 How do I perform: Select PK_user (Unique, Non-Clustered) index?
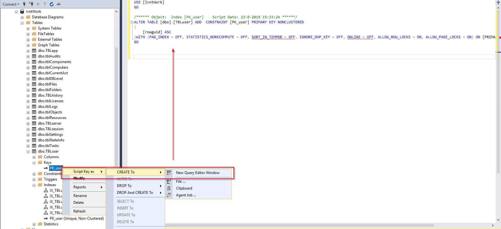coord(77,218)
